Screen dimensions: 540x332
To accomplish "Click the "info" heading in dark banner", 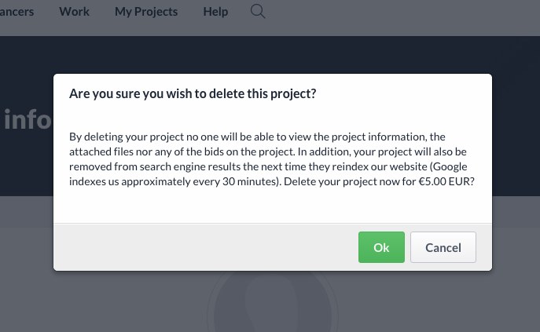I will pos(28,120).
